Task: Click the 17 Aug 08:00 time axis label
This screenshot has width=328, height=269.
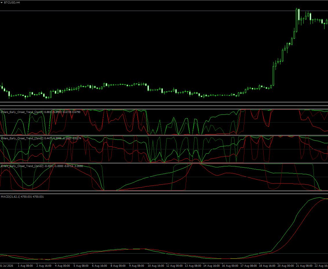Action: click(x=249, y=266)
